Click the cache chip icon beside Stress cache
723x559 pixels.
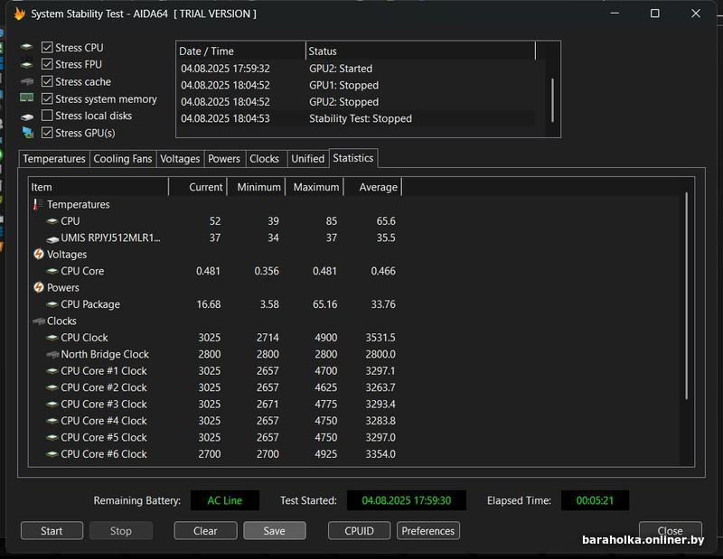[x=27, y=81]
